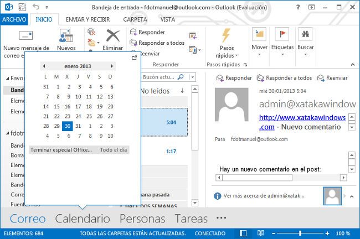Open navigation options ellipsis

coord(222,218)
